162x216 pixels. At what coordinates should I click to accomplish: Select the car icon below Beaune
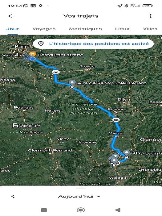[x=116, y=120]
